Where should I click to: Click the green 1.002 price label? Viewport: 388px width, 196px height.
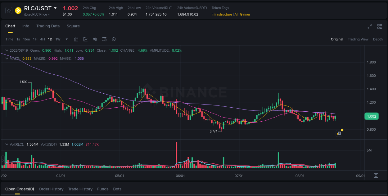click(x=372, y=116)
